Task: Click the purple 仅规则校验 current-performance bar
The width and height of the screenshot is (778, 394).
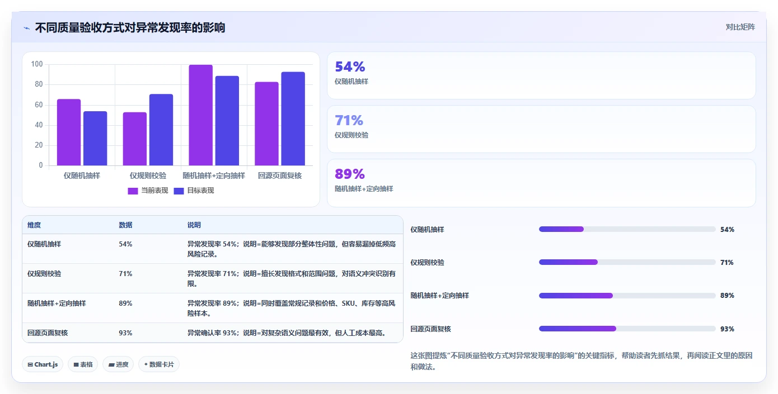Action: [x=135, y=139]
